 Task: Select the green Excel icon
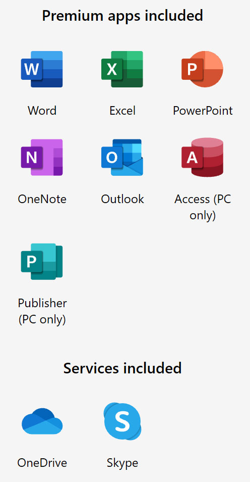pyautogui.click(x=122, y=69)
